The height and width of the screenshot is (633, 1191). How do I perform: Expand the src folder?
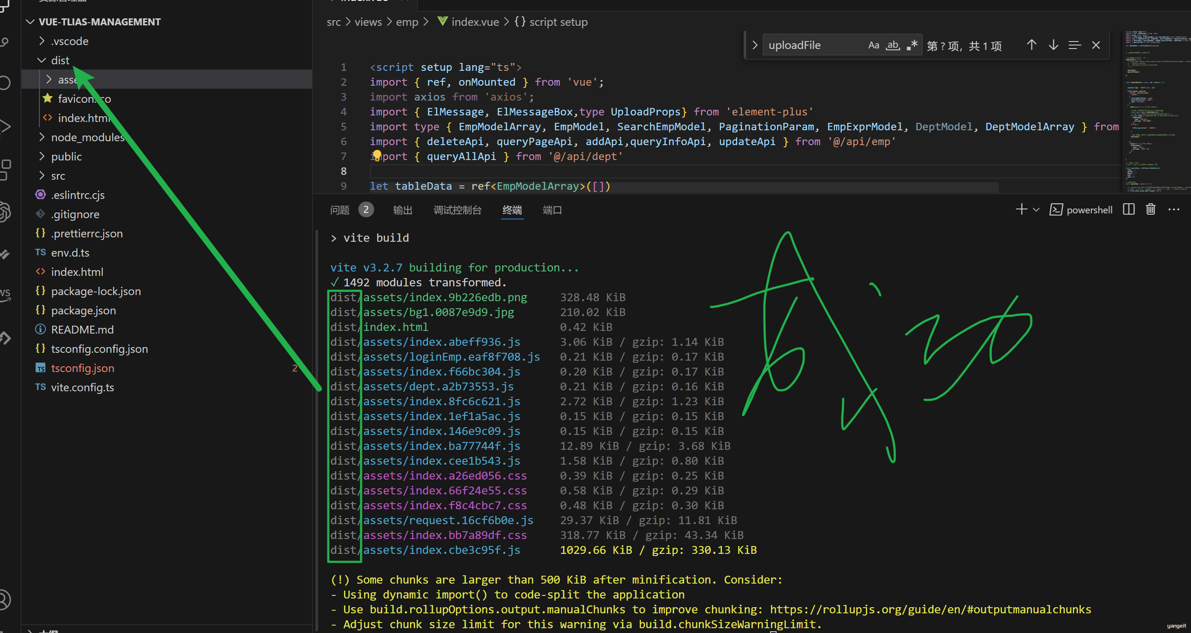click(x=42, y=176)
